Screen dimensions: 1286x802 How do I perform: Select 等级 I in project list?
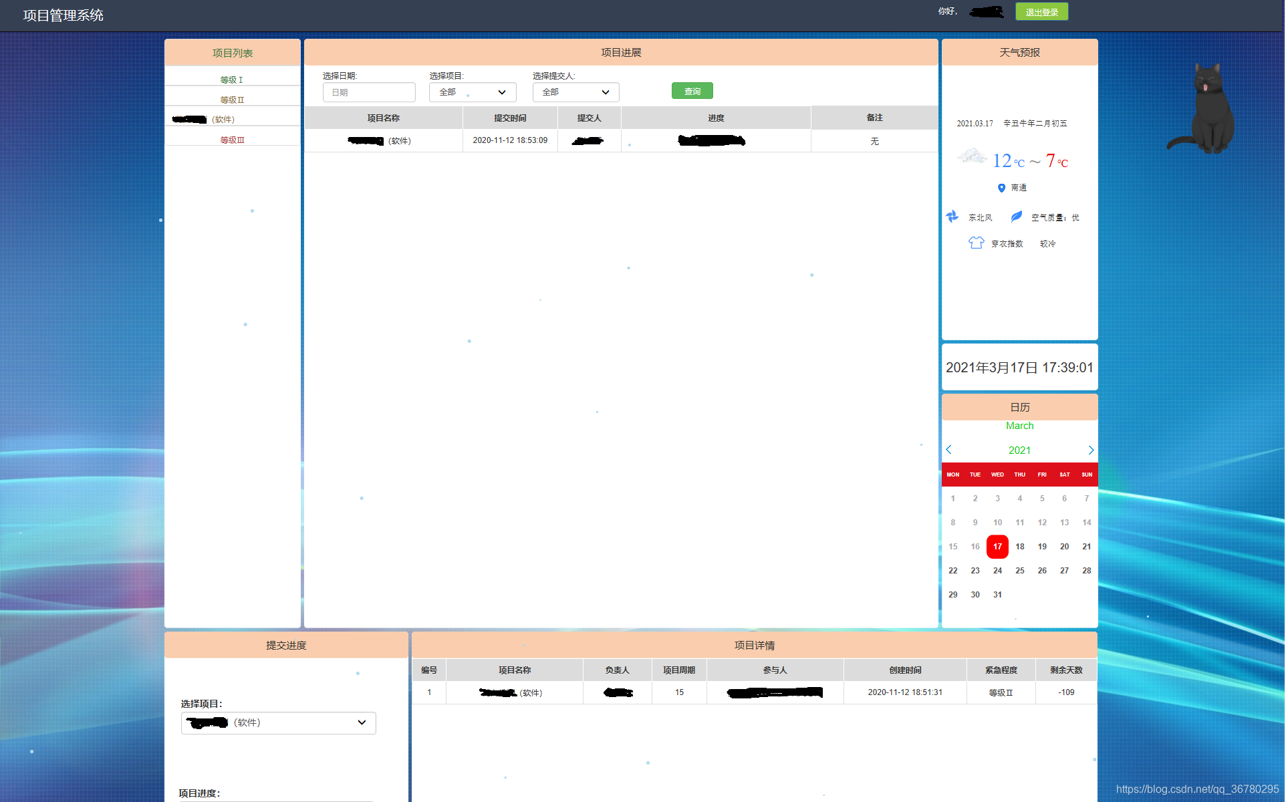tap(232, 80)
